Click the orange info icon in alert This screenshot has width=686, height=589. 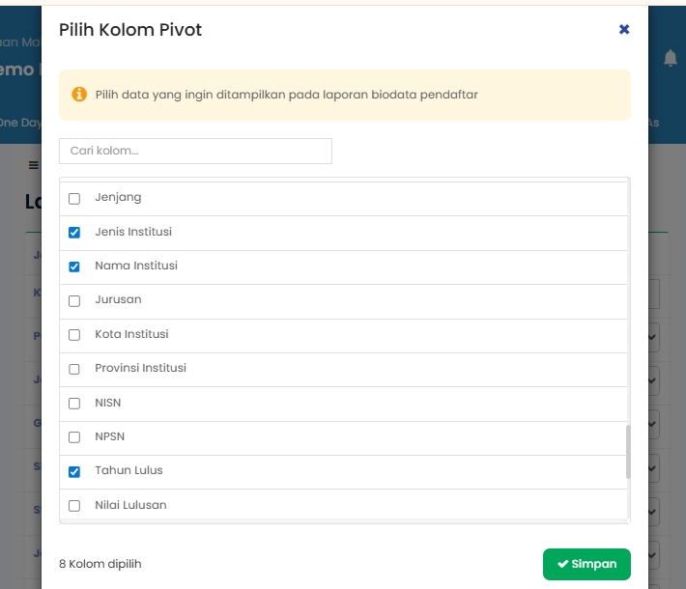pos(80,95)
